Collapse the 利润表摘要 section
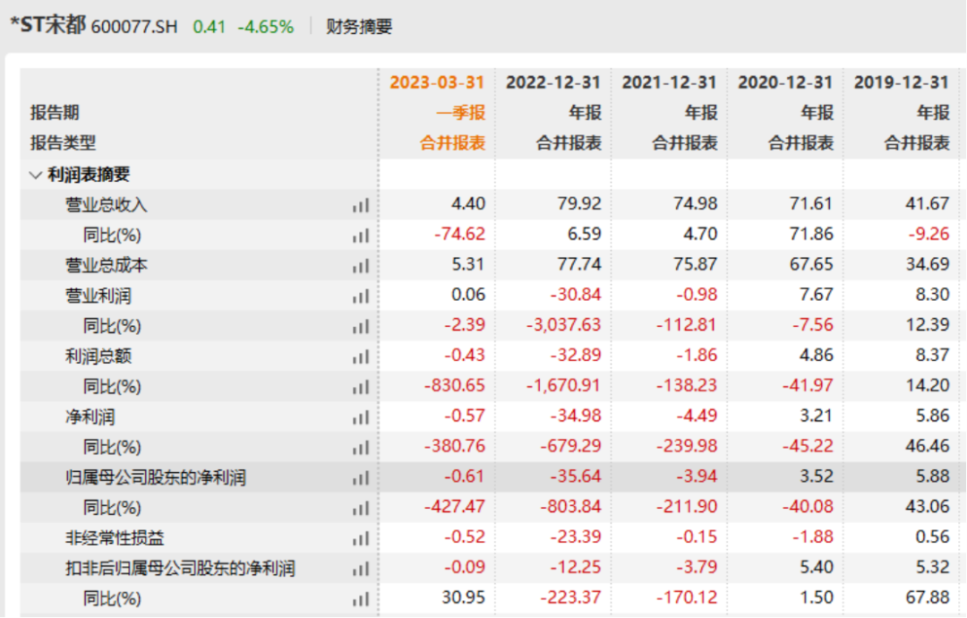The image size is (967, 618). pos(36,175)
